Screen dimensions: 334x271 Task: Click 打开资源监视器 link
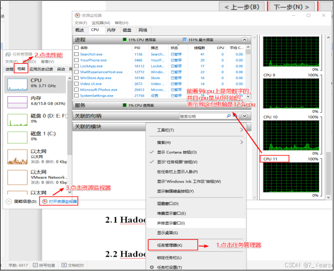pos(63,201)
